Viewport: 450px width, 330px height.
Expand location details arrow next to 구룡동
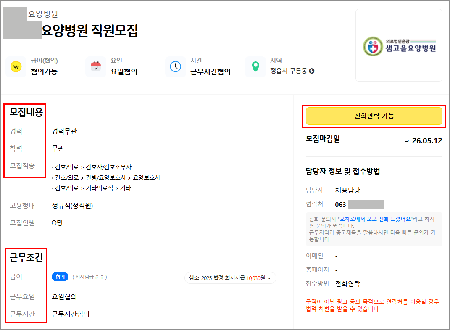click(311, 71)
